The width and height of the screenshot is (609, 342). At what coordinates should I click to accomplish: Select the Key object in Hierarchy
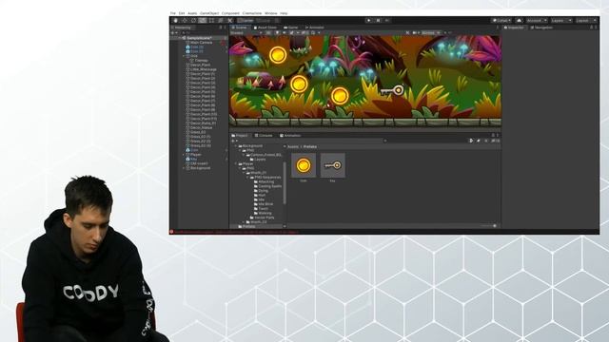[193, 159]
